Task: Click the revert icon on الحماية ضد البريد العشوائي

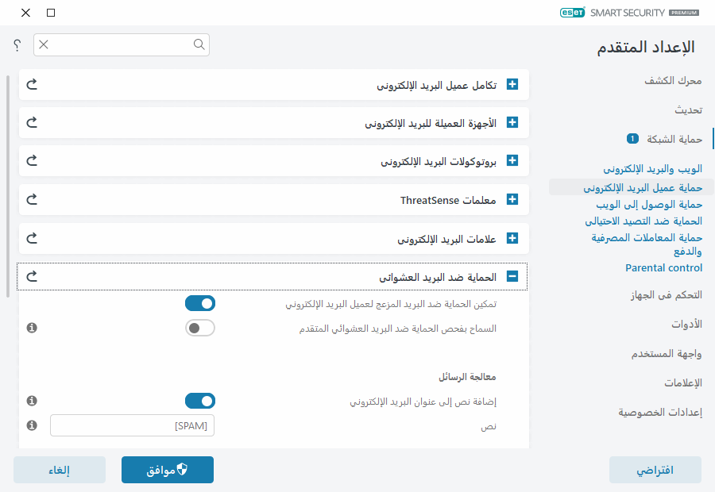Action: (x=32, y=276)
